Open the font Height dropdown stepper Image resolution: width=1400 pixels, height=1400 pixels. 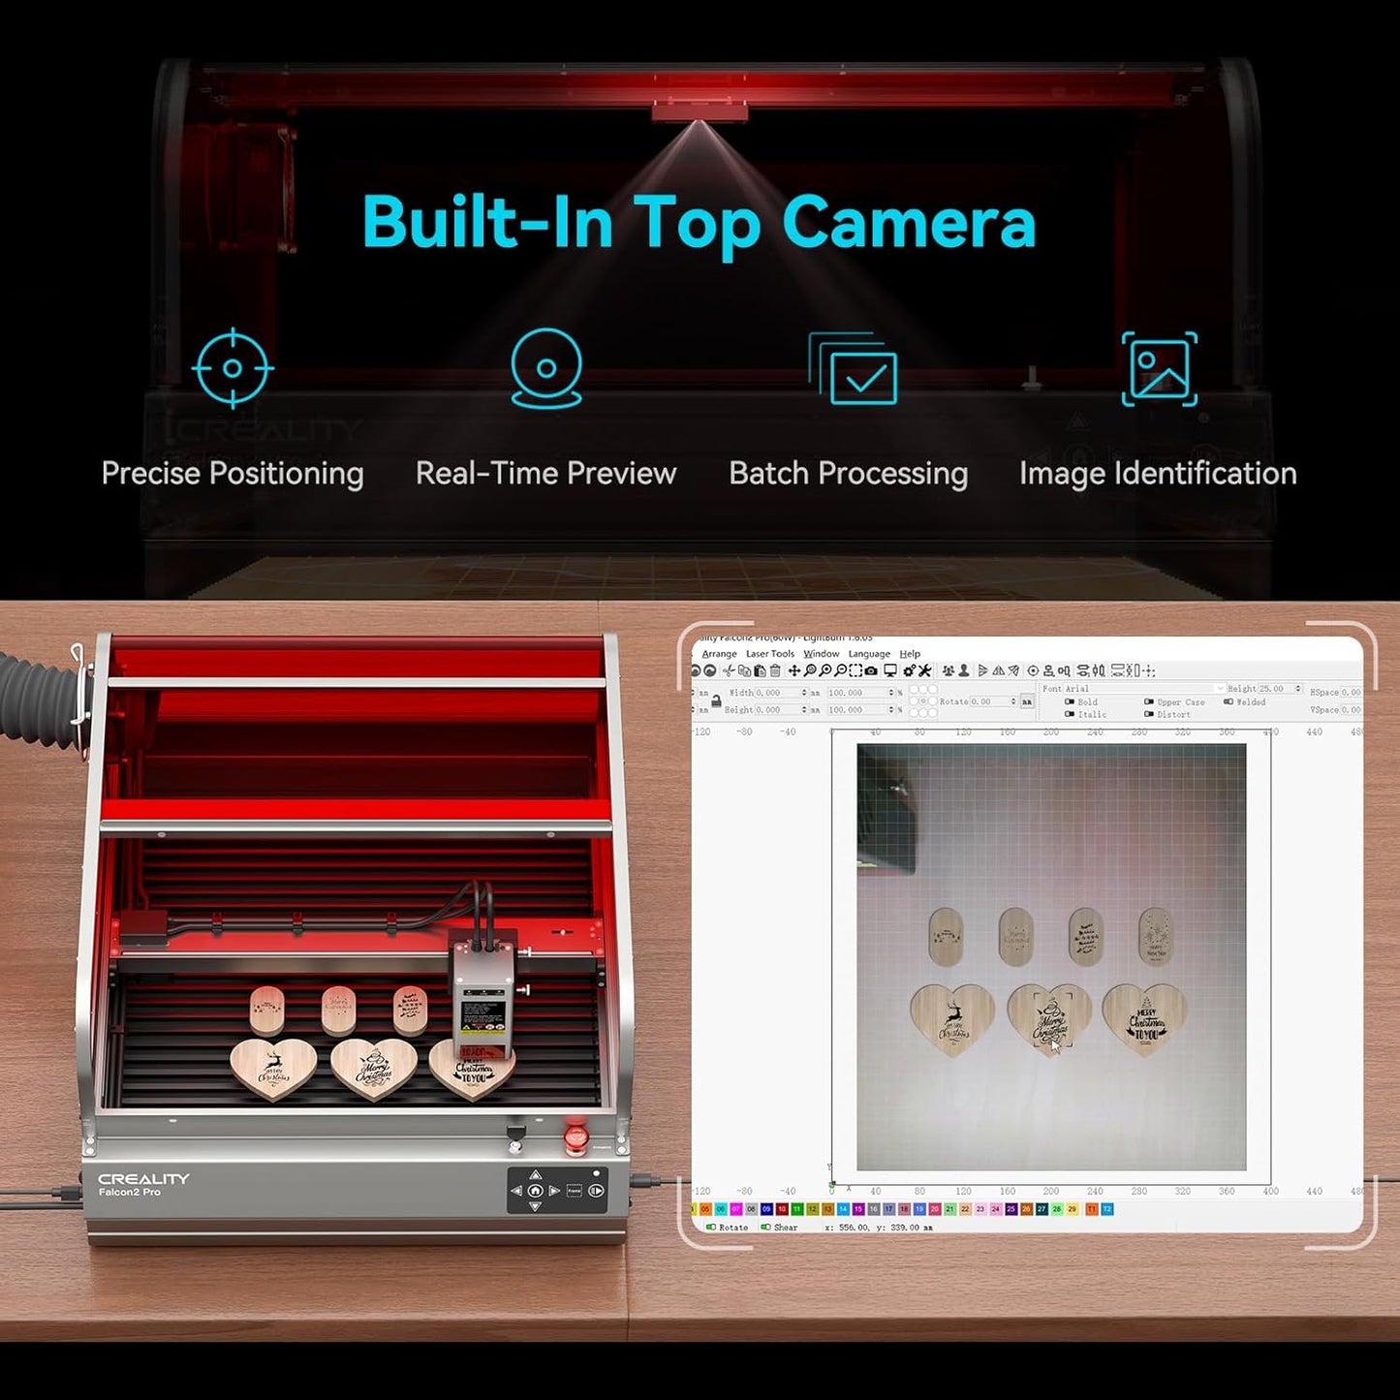(1298, 689)
